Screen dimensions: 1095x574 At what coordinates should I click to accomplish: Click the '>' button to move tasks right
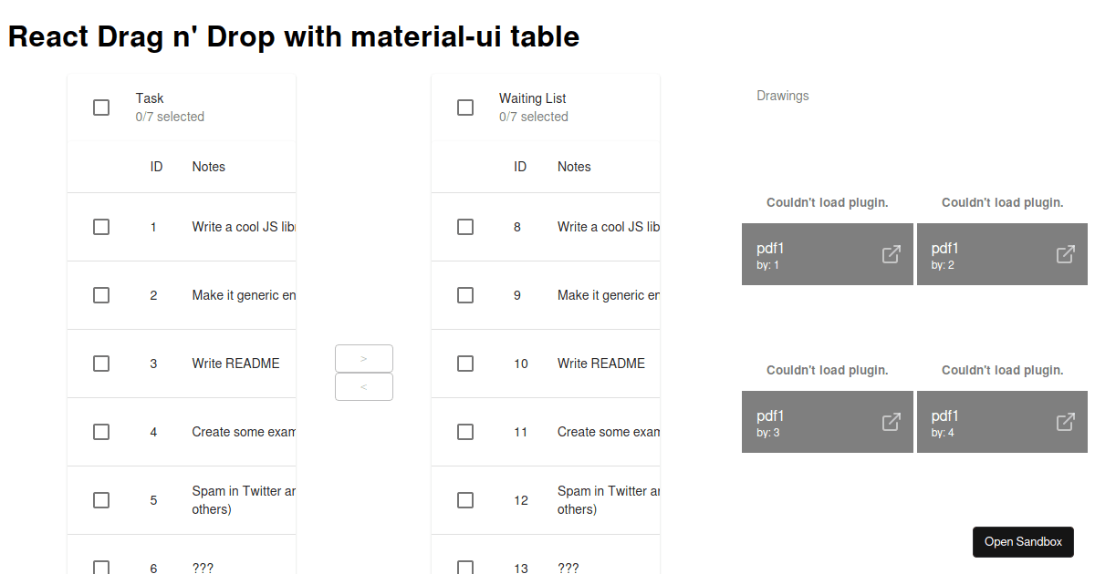pyautogui.click(x=363, y=358)
